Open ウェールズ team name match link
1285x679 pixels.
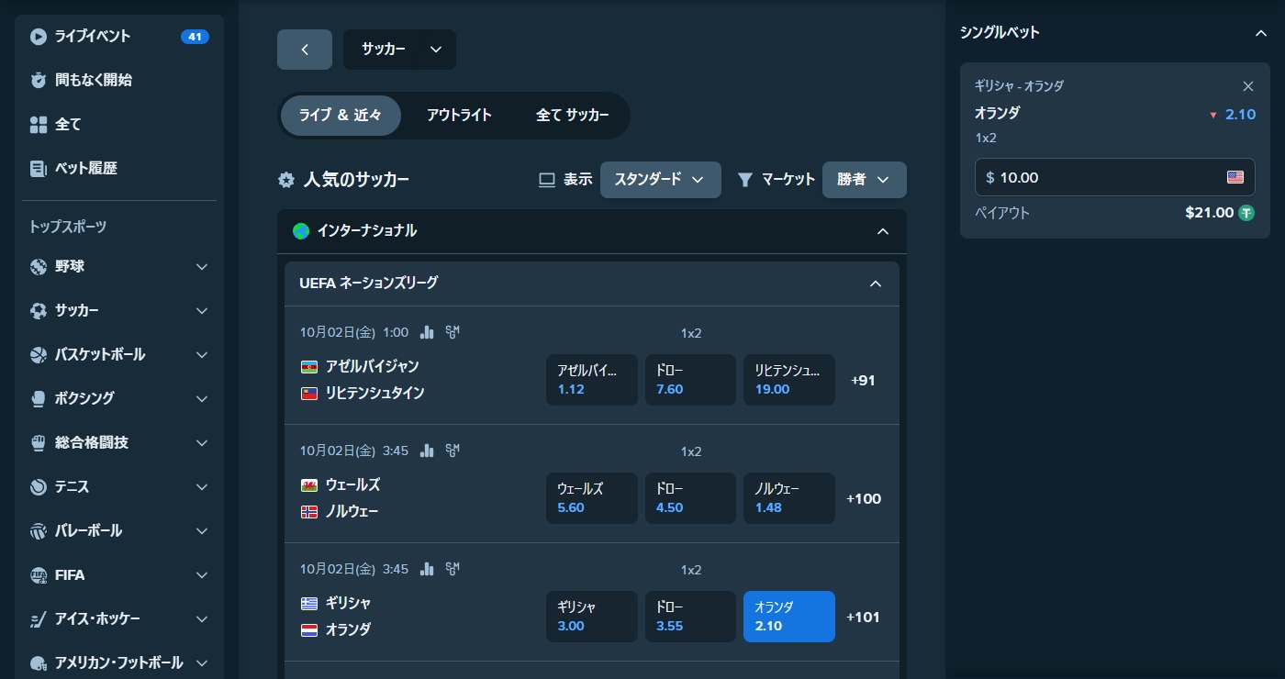coord(352,484)
